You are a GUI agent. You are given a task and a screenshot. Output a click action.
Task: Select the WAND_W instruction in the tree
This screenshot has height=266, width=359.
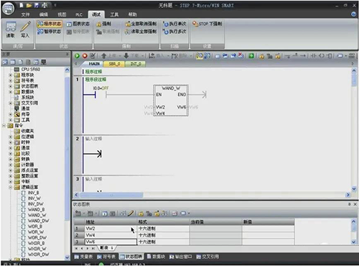(x=37, y=215)
